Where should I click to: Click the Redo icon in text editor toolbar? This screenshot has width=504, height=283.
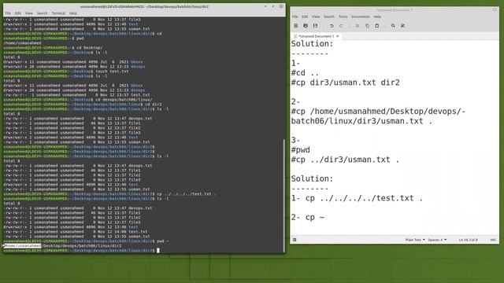click(341, 26)
